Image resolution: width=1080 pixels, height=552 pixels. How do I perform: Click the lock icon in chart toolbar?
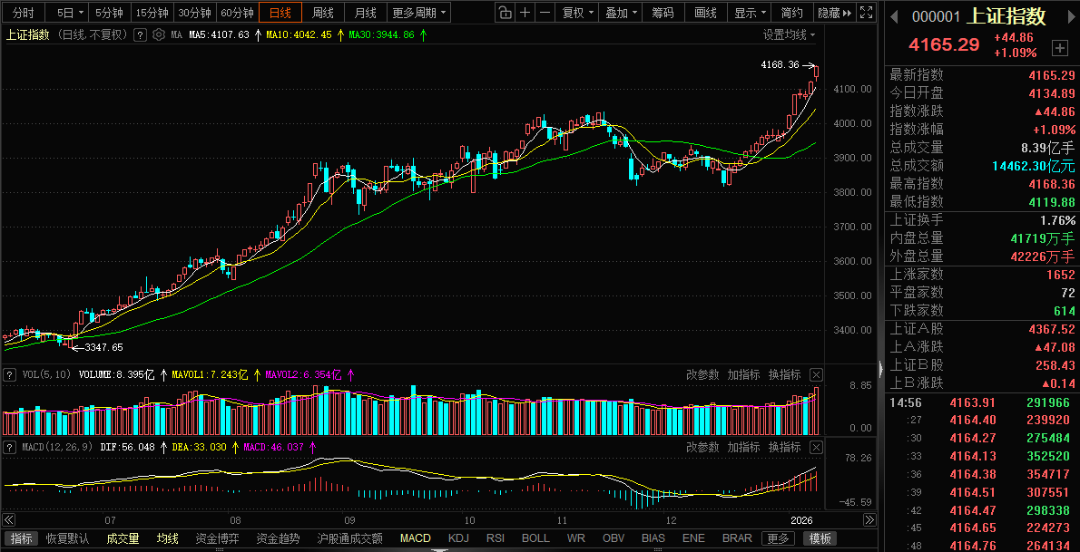(x=505, y=13)
